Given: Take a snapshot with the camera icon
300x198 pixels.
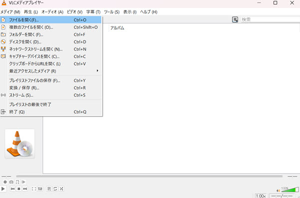Looking at the screenshot, I should pyautogui.click(x=11, y=182).
